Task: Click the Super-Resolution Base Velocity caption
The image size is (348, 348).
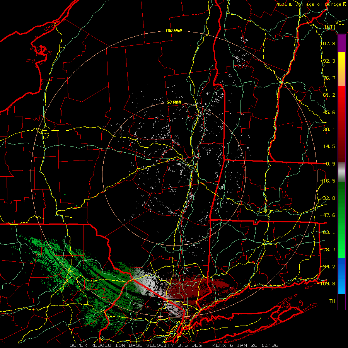Action: pos(174,345)
